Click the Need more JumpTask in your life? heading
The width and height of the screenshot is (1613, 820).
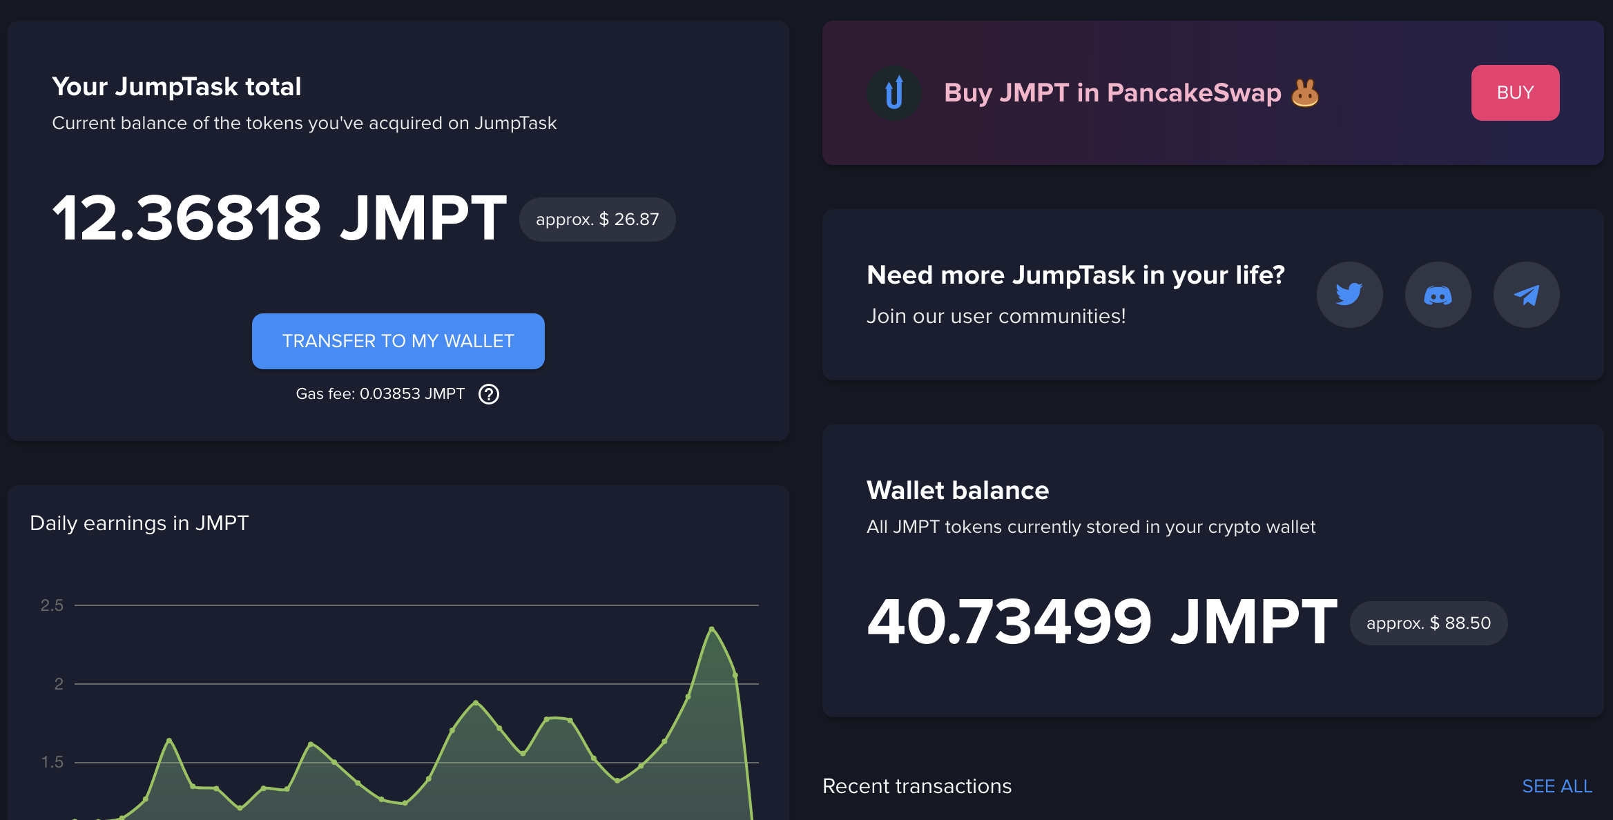pyautogui.click(x=1076, y=275)
